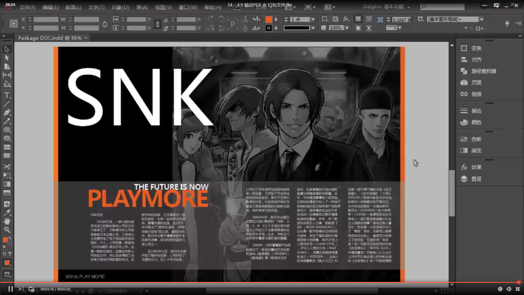Pause the video playback

click(x=10, y=289)
